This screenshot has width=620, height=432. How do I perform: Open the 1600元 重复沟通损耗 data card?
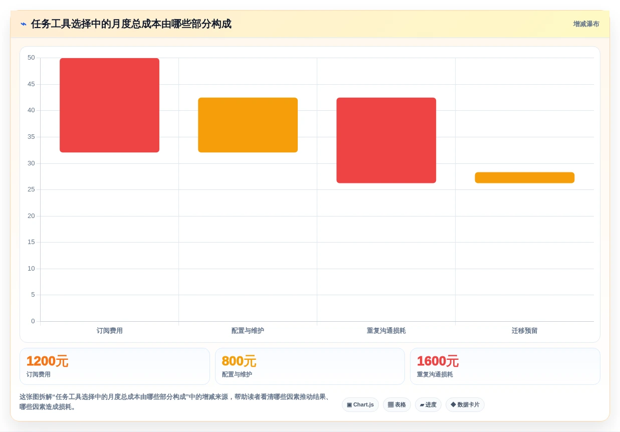[x=505, y=366]
